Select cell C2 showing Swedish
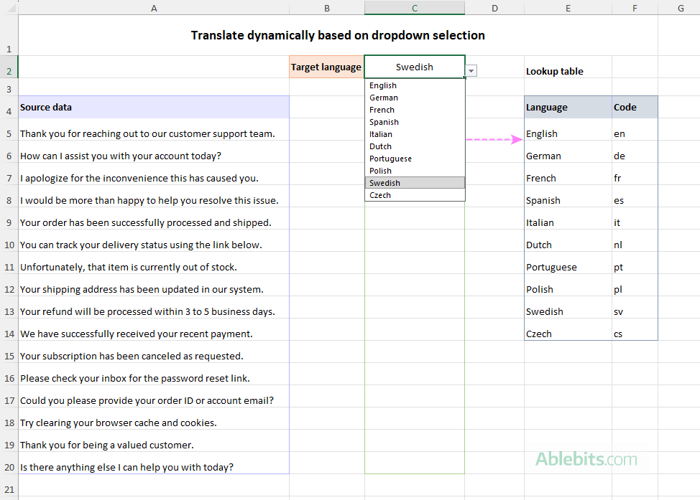The height and width of the screenshot is (500, 700). (415, 67)
